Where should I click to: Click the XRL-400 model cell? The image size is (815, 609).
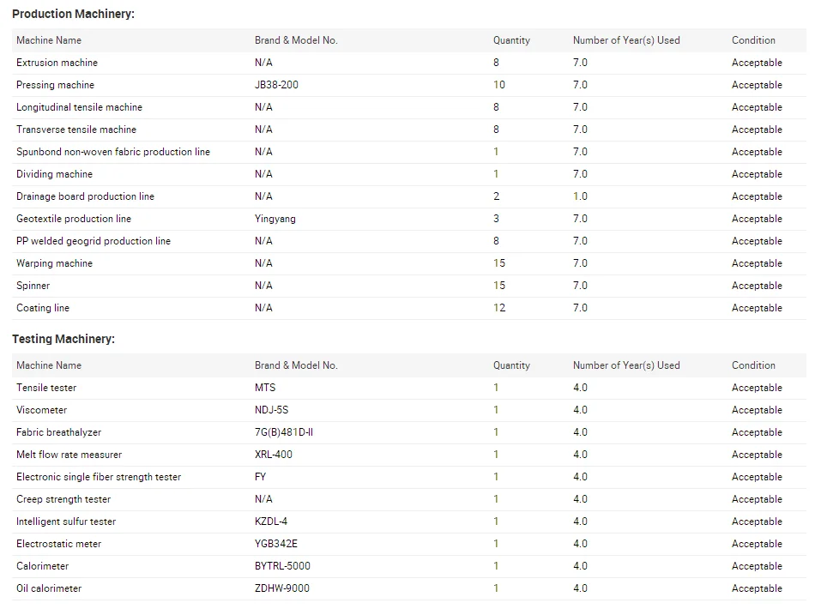point(273,455)
